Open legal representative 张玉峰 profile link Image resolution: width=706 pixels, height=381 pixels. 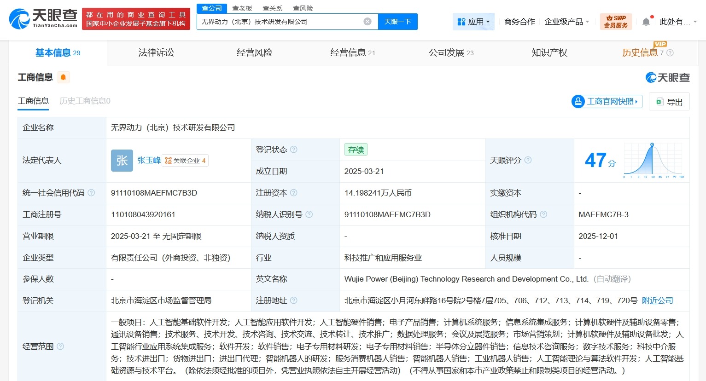click(x=148, y=160)
